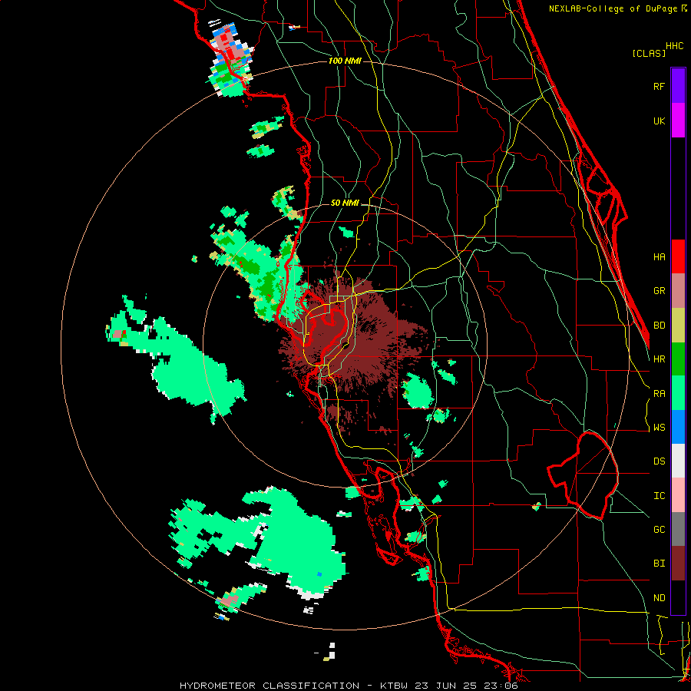Click the KTBW radar site identifier
This screenshot has height=691, width=691.
pos(394,686)
